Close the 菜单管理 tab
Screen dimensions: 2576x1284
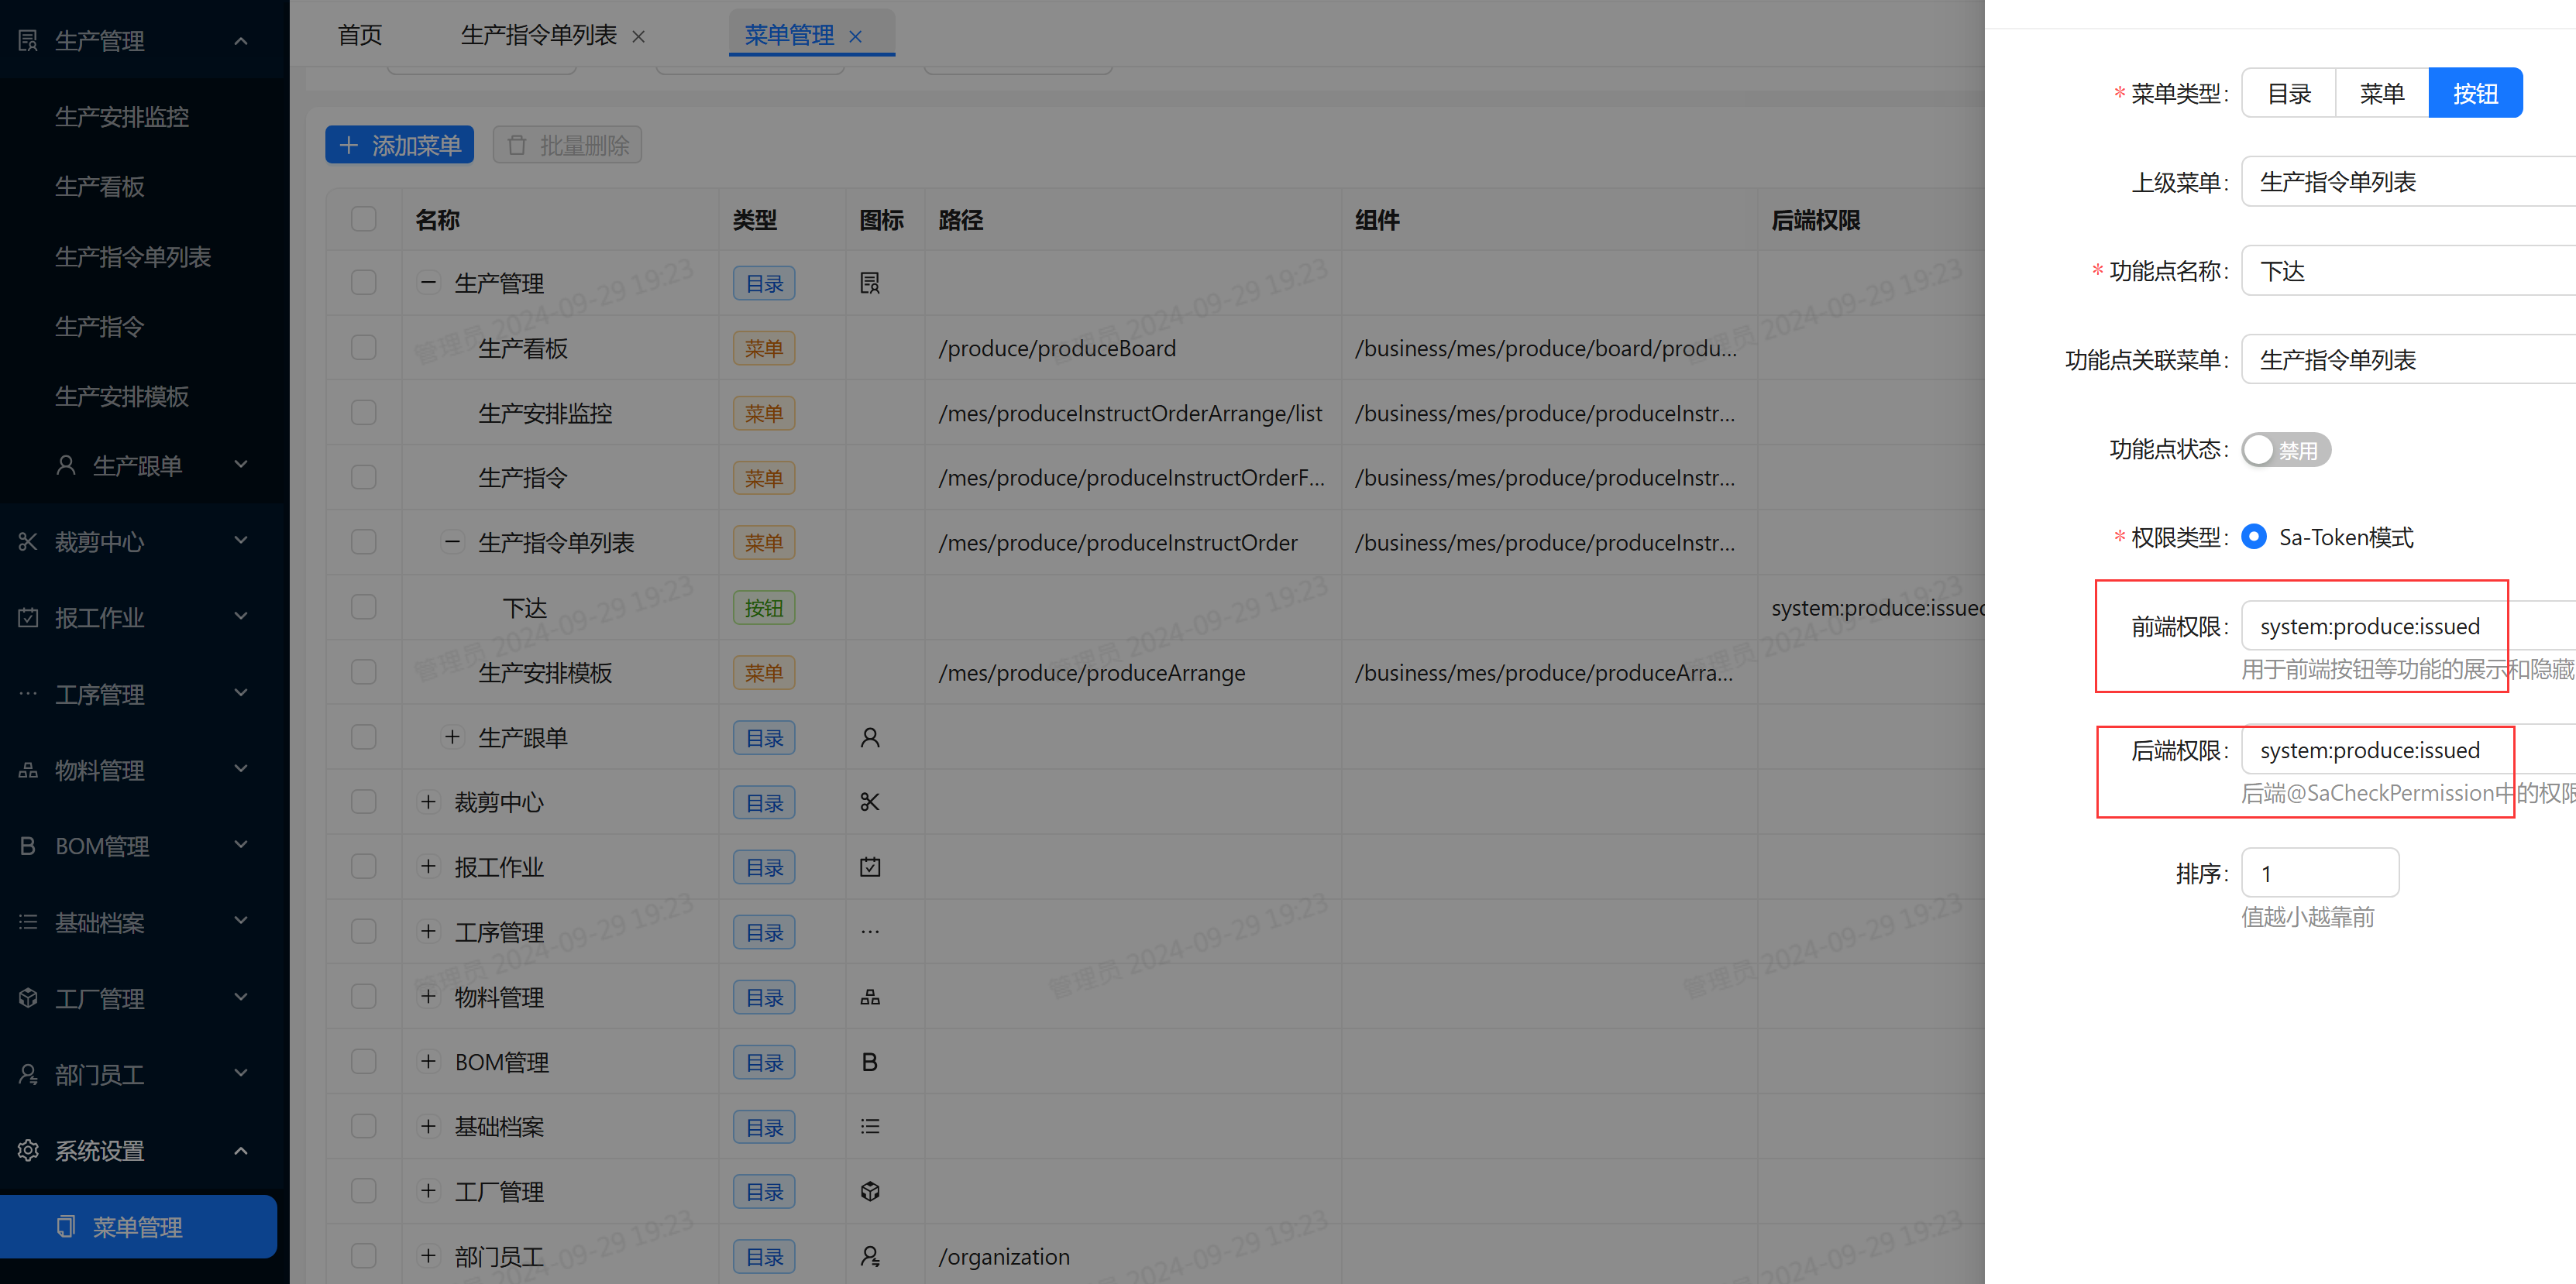point(855,37)
